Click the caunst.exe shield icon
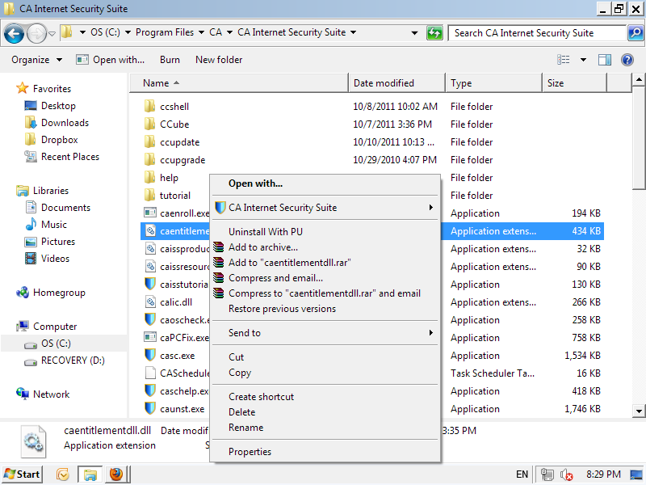This screenshot has width=646, height=485. (x=149, y=408)
